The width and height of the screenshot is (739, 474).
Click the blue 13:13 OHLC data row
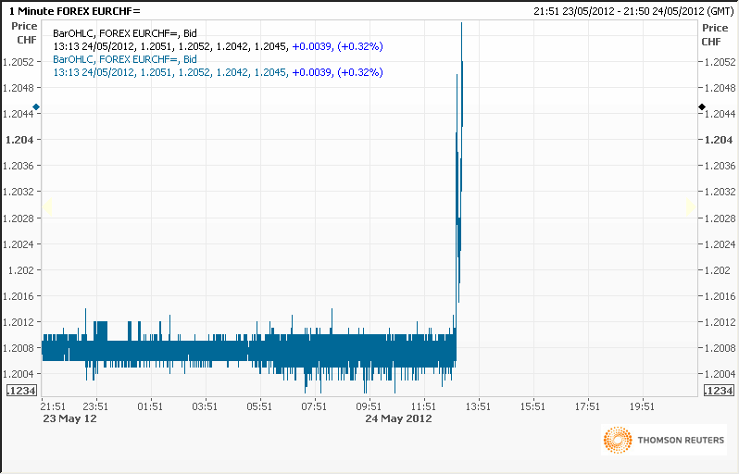tap(218, 72)
